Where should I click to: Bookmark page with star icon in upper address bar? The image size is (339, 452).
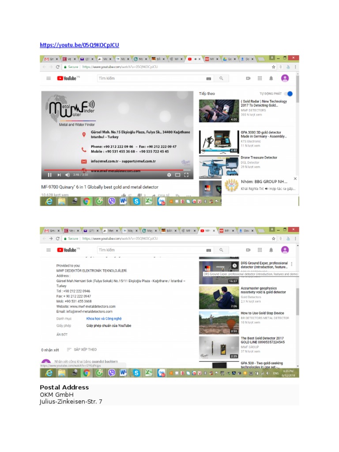[x=274, y=67]
